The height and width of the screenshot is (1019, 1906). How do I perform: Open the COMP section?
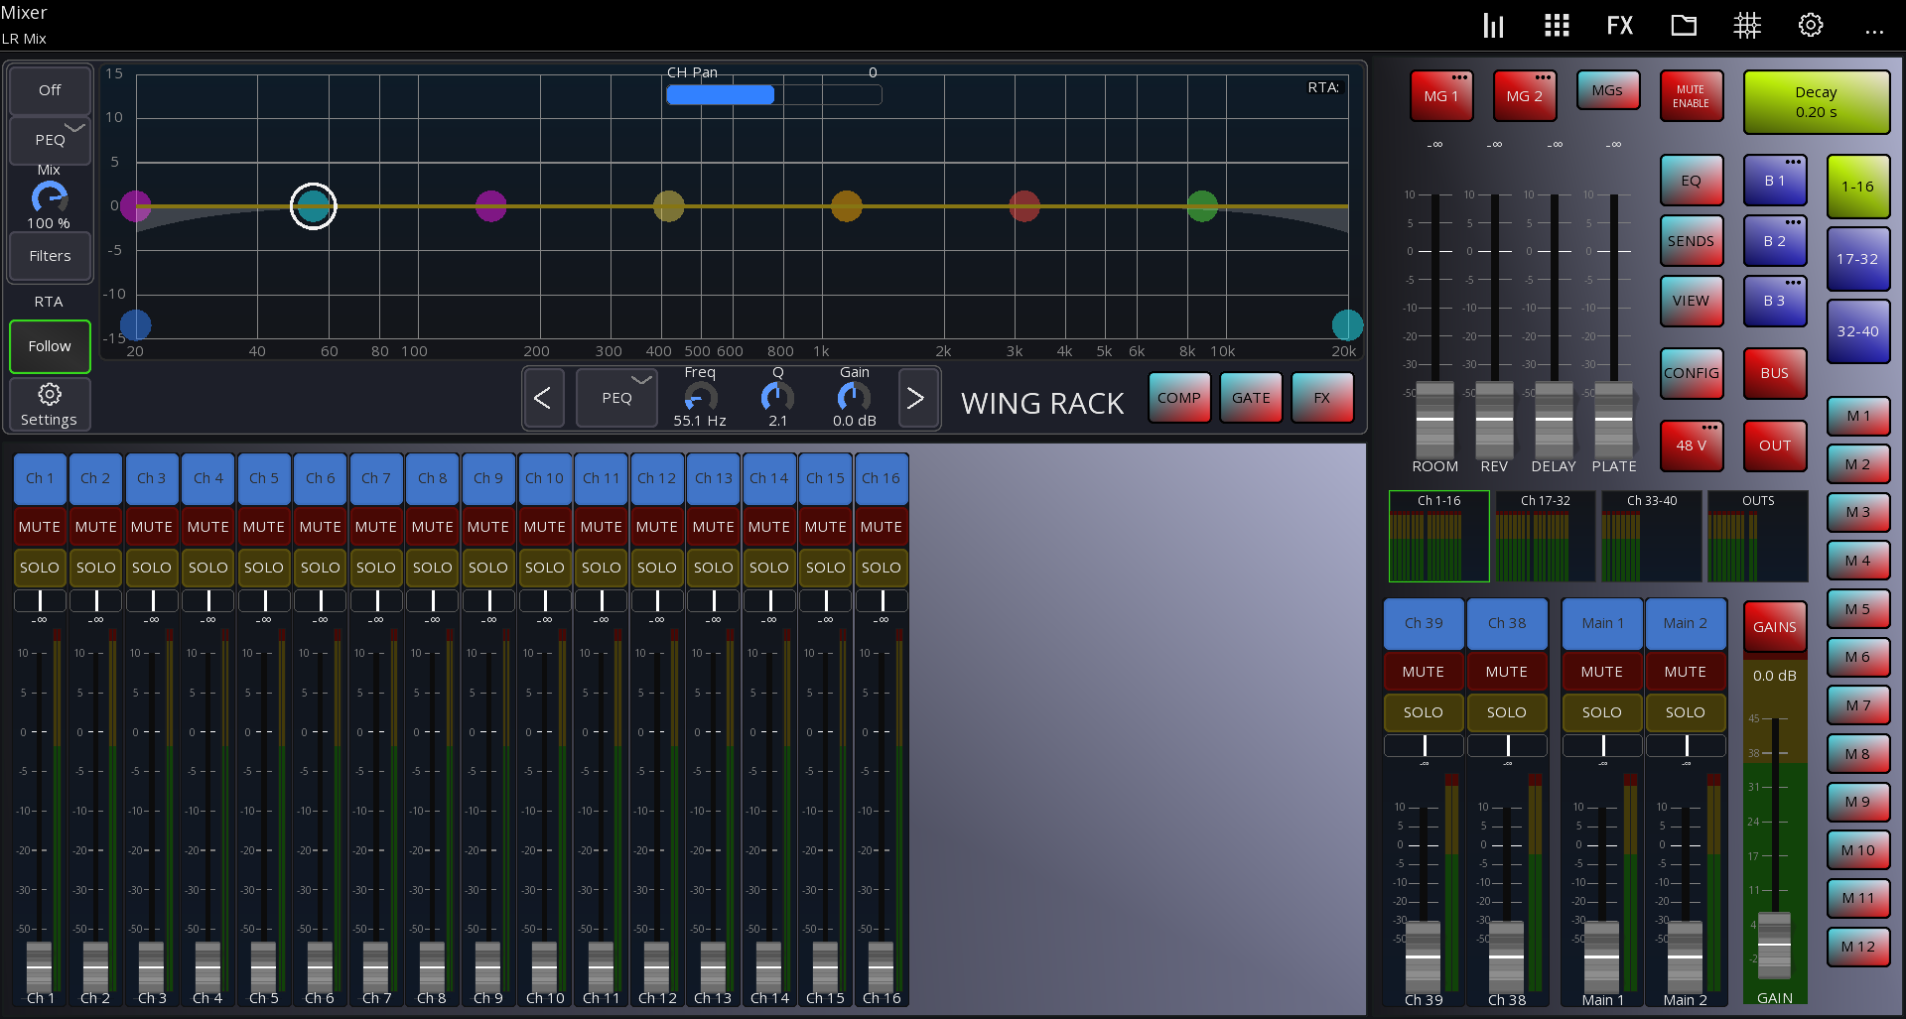coord(1179,398)
